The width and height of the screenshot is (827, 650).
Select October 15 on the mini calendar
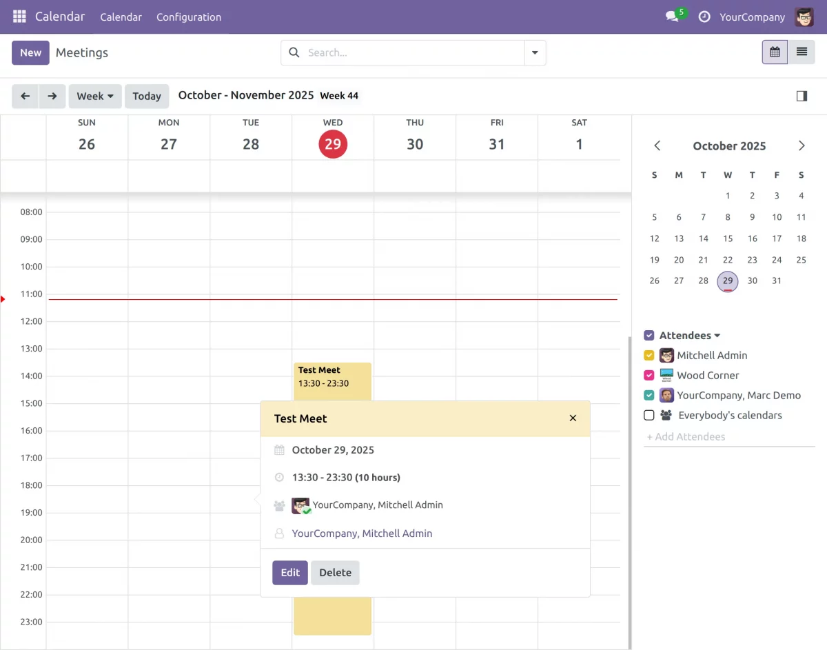tap(728, 238)
